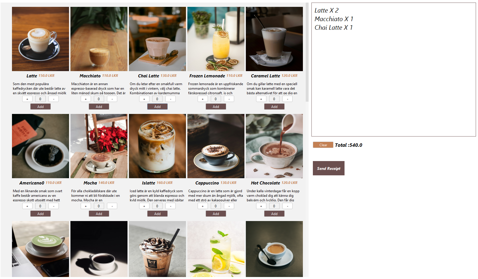Screen dimensions: 478x279
Task: Add Americano0 to the order
Action: coord(40,214)
